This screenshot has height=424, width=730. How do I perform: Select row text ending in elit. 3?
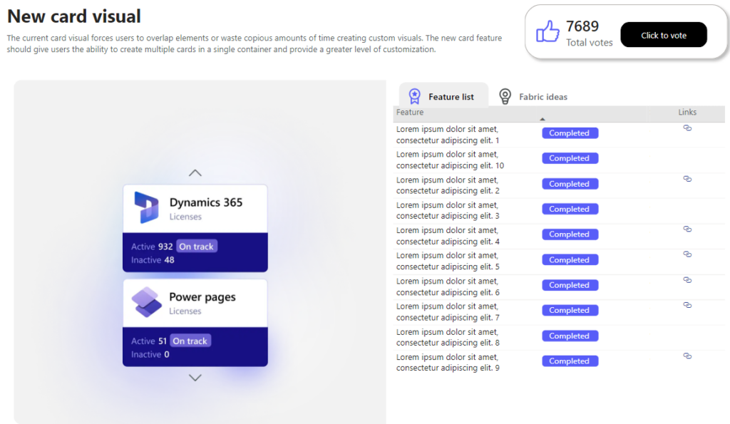click(448, 210)
